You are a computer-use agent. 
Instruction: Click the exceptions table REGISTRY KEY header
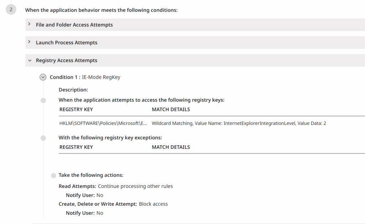tap(76, 147)
